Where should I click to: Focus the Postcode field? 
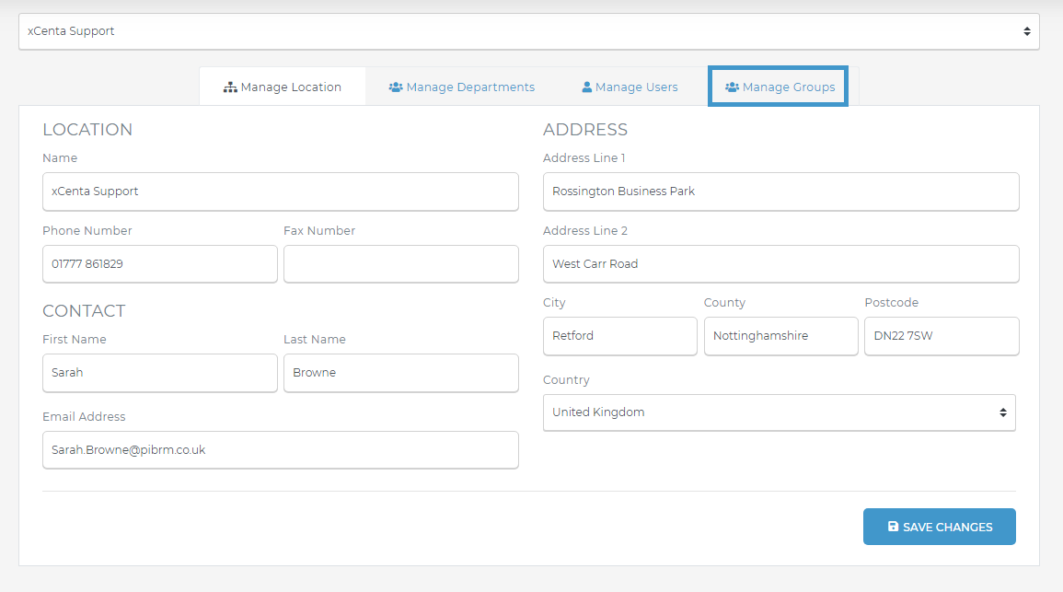coord(942,336)
